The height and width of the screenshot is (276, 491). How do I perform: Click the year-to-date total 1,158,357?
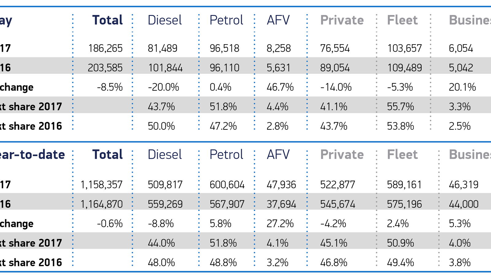101,185
